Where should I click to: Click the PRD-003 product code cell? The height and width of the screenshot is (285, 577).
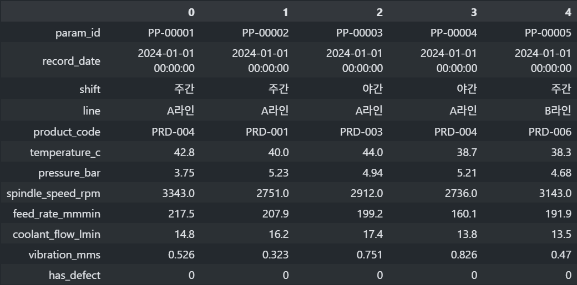(x=360, y=132)
